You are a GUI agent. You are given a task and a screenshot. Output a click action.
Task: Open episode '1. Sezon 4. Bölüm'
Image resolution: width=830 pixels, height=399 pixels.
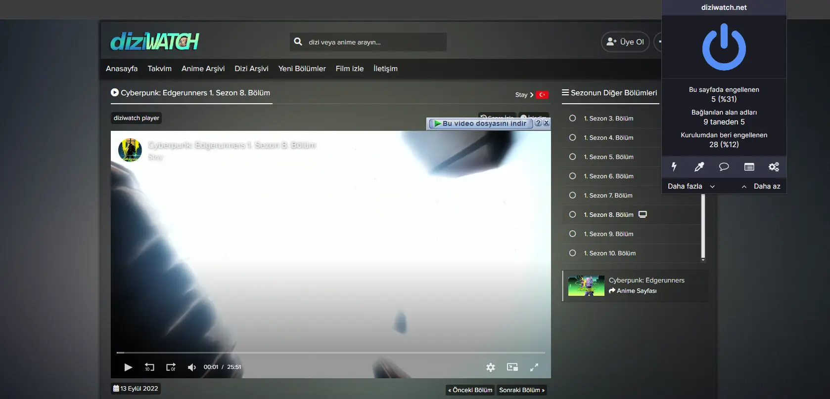pyautogui.click(x=608, y=138)
